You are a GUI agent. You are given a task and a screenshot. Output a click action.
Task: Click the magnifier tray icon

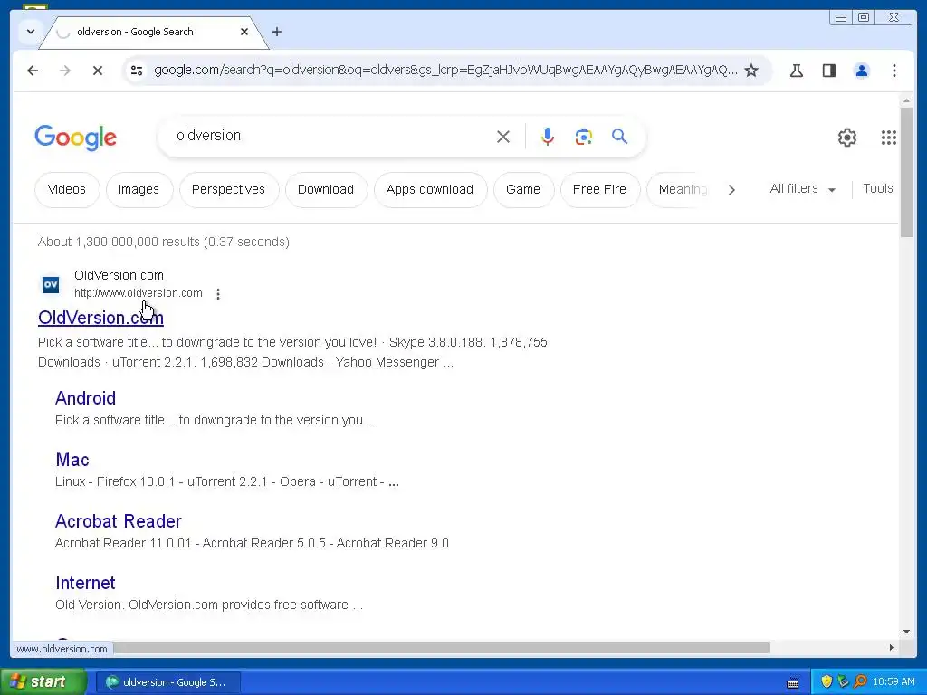[860, 682]
